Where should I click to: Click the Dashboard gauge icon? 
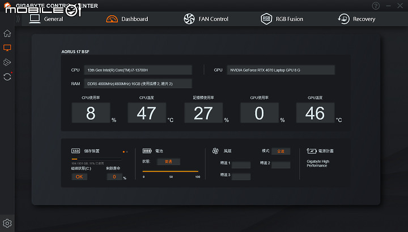tap(112, 19)
